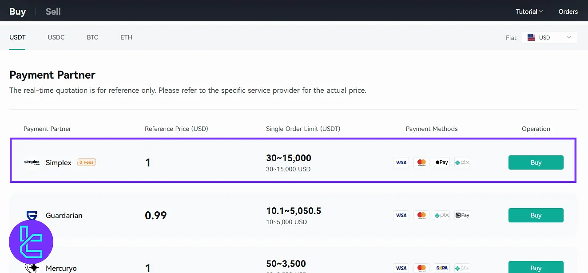Click the 0 Fees badge
Image resolution: width=588 pixels, height=273 pixels.
coord(87,162)
